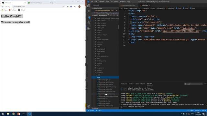Viewport: 207px width, 116px height.
Task: Switch to the Debug Console tab
Action: [x=140, y=84]
